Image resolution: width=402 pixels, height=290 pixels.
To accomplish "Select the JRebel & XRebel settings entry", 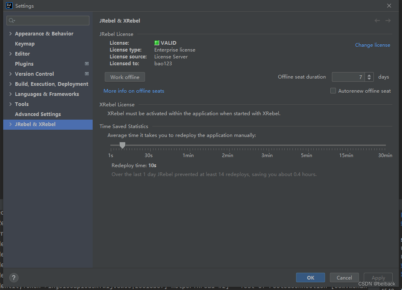I will (x=48, y=124).
